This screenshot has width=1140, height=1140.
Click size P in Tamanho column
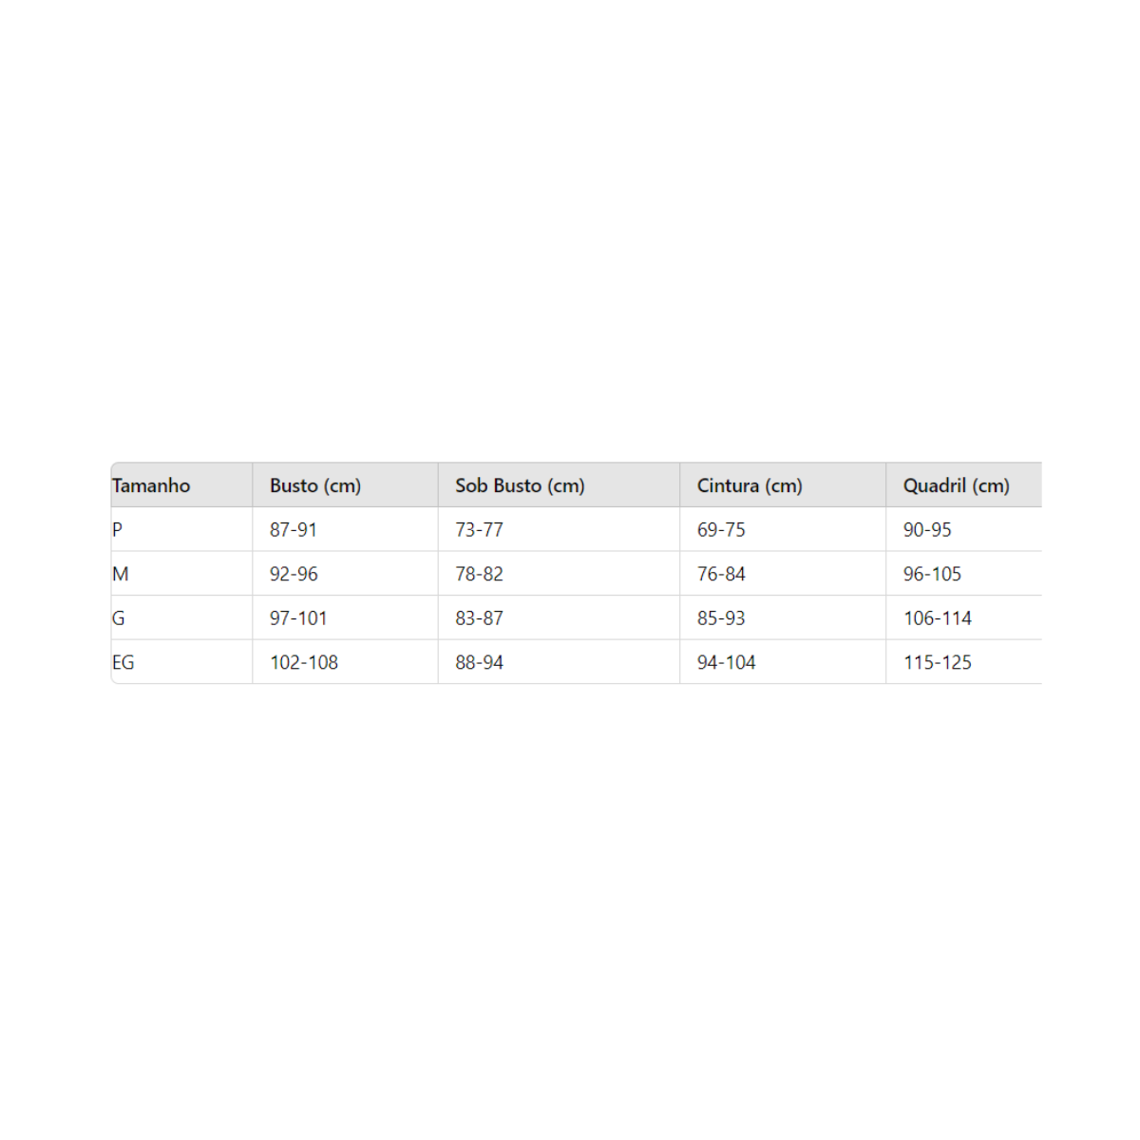coord(117,530)
